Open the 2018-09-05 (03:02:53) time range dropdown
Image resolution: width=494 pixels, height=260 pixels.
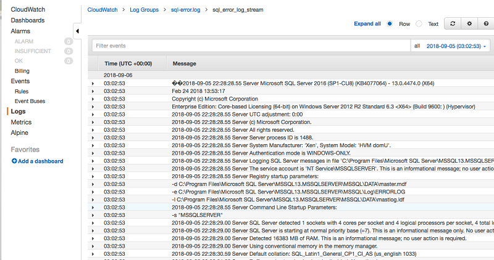tap(456, 46)
